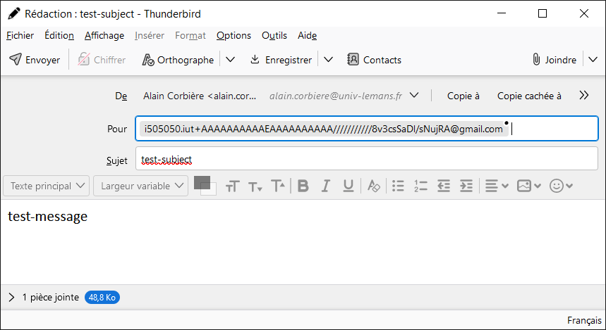Open the Outils menu

click(274, 35)
